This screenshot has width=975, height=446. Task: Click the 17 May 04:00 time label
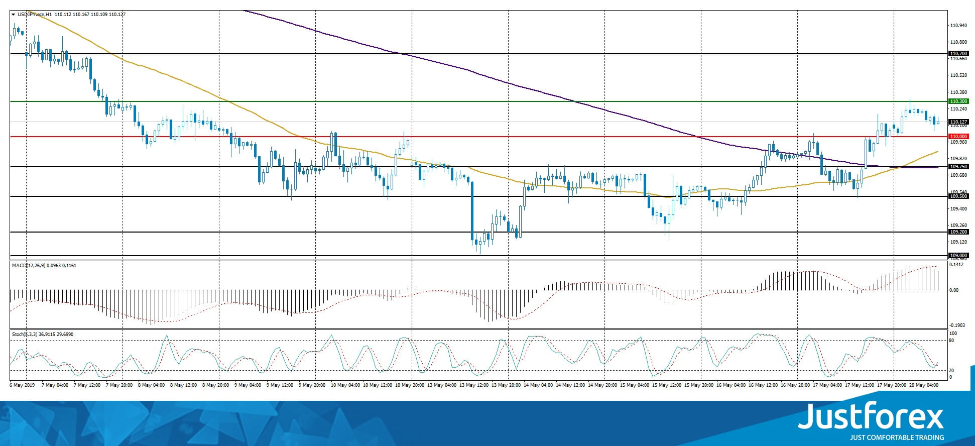pos(827,385)
